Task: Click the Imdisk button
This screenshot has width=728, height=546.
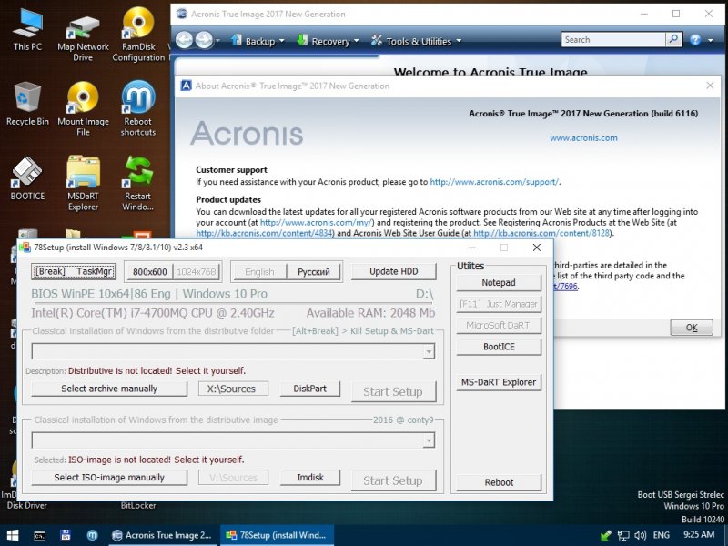Action: [x=310, y=477]
